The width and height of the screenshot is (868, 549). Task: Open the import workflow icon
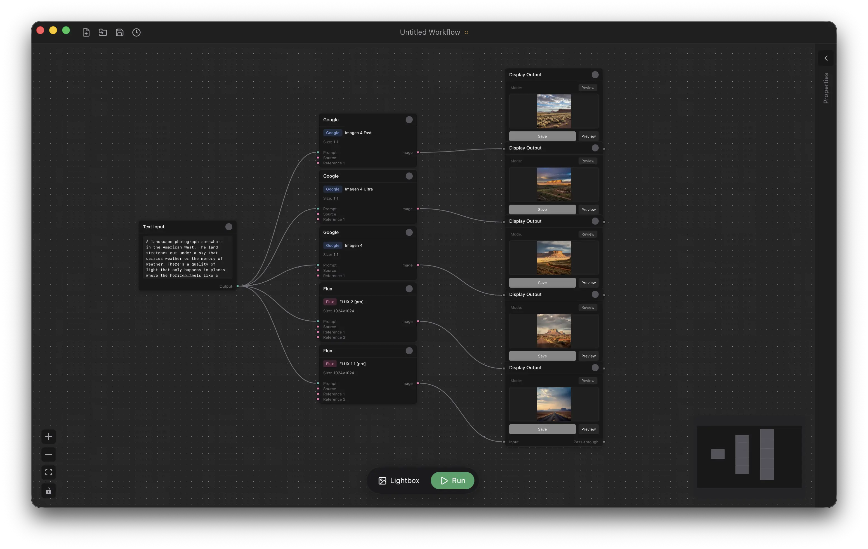[103, 32]
